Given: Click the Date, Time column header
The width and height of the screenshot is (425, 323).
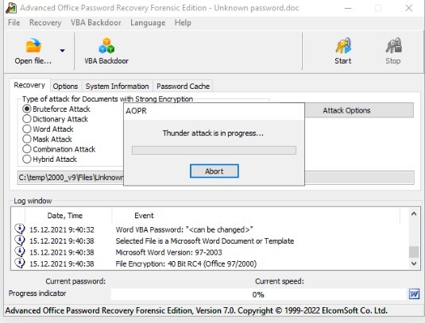Looking at the screenshot, I should pyautogui.click(x=64, y=216).
